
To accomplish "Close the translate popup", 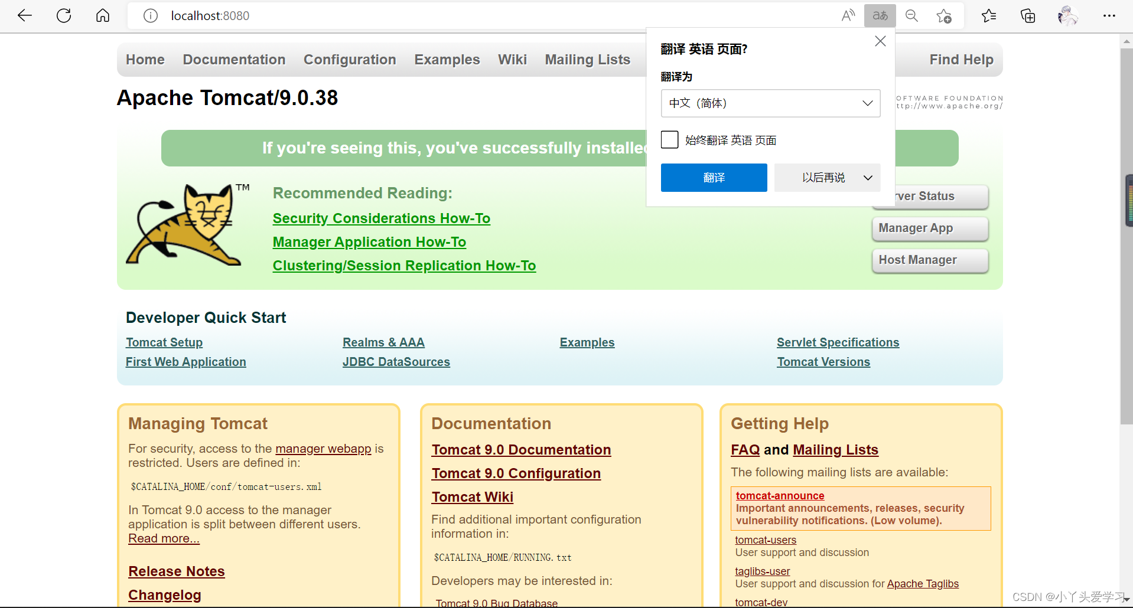I will click(880, 41).
